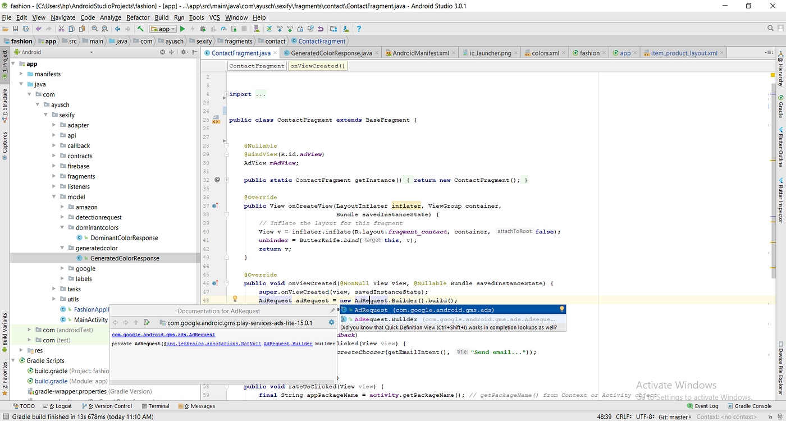Viewport: 786px width, 421px height.
Task: Open Search Everywhere magnifier icon
Action: pyautogui.click(x=770, y=28)
